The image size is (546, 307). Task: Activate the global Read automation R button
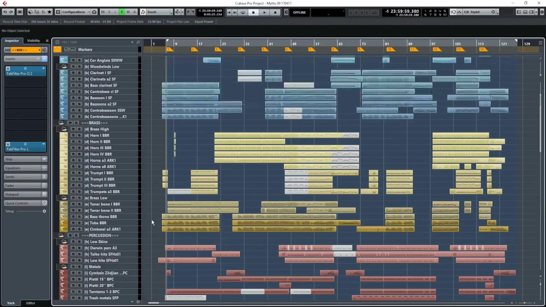click(x=122, y=12)
